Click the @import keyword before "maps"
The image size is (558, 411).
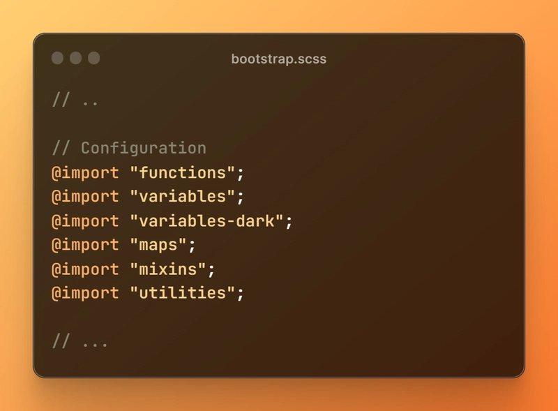click(x=85, y=245)
